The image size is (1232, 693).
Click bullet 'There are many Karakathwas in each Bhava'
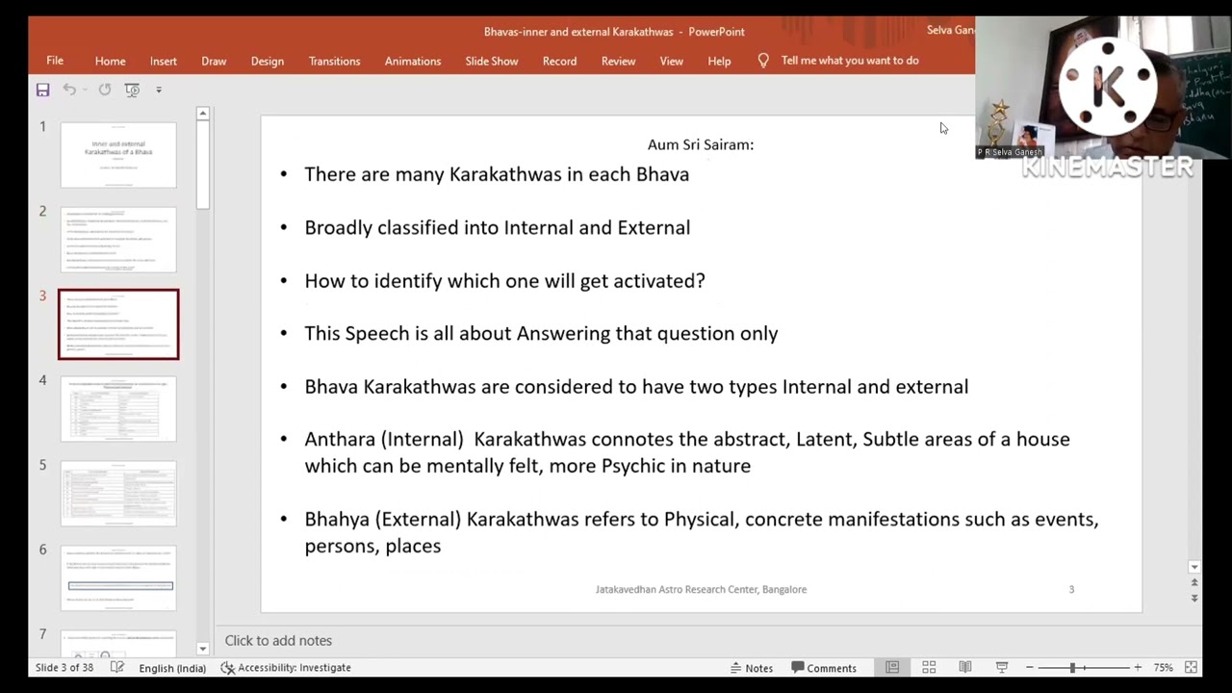tap(497, 174)
